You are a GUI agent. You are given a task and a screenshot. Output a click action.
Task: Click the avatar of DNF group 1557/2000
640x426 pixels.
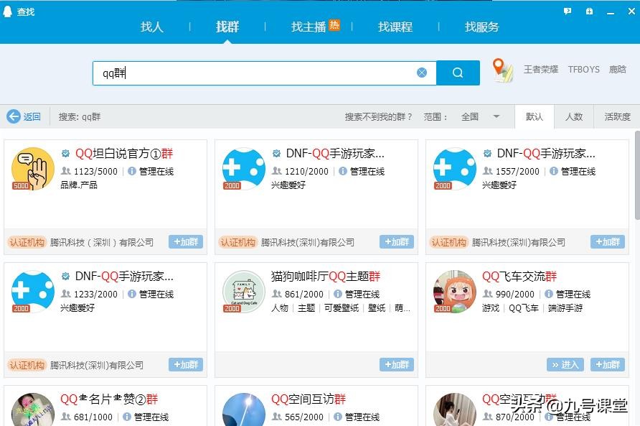coord(455,169)
